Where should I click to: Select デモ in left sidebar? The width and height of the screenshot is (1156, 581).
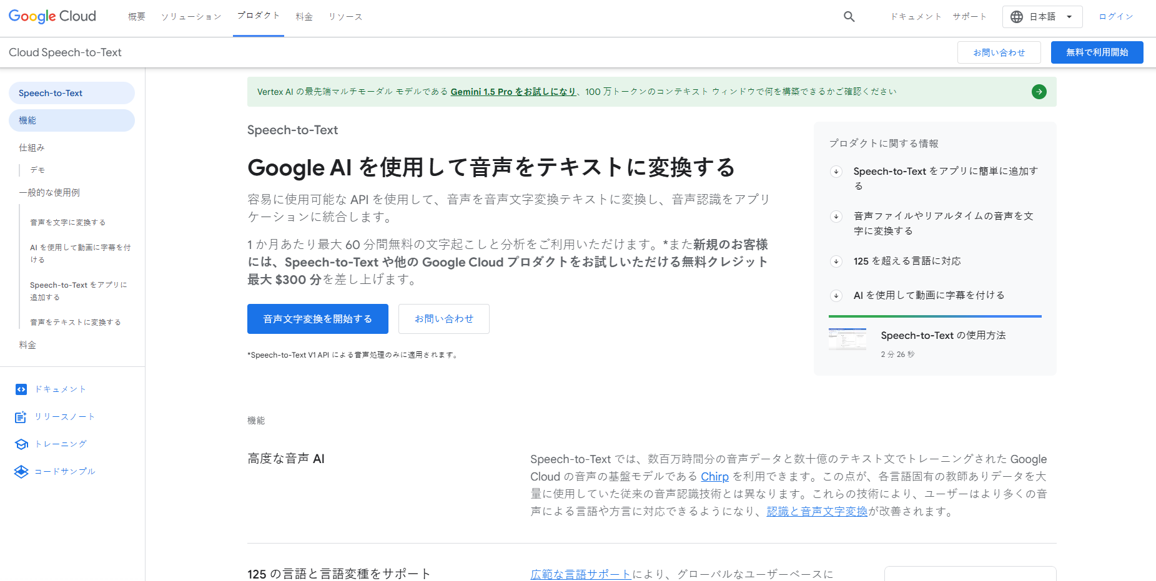pyautogui.click(x=37, y=170)
